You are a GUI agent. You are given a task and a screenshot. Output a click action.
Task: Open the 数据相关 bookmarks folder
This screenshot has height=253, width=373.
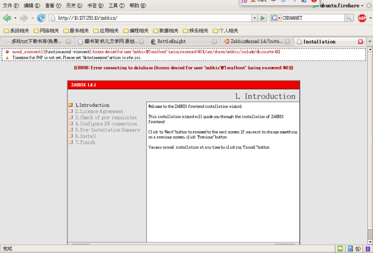[x=166, y=30]
